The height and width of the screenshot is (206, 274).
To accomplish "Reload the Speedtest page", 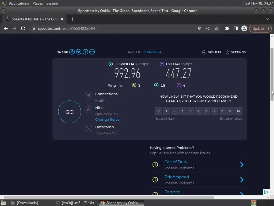I will (23, 28).
